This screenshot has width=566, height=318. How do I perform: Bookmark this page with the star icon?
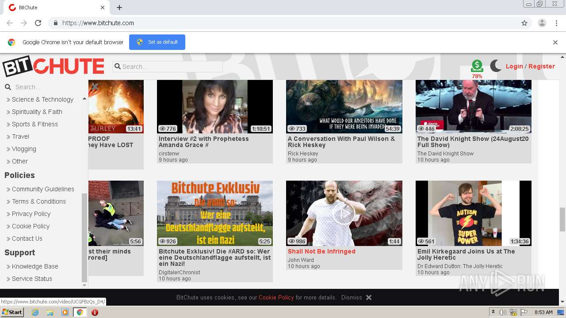pos(524,23)
